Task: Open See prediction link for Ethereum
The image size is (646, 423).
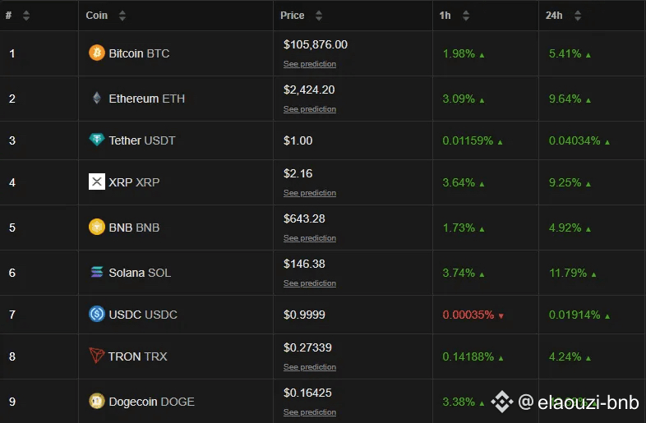Action: 310,109
